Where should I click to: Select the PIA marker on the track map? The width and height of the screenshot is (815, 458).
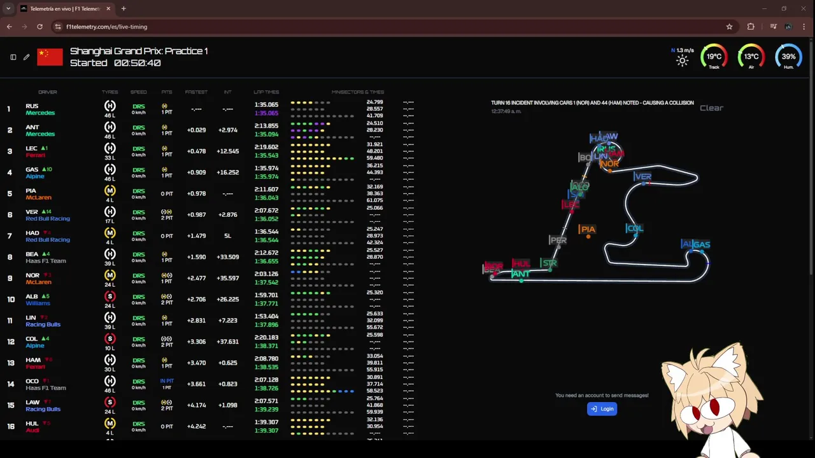pos(587,229)
